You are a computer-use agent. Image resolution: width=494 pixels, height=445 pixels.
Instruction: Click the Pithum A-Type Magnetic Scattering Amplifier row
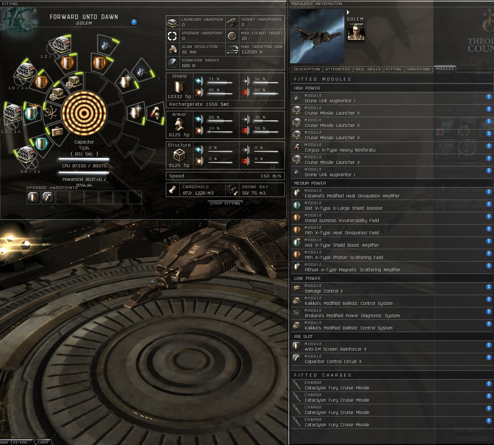[x=392, y=267]
